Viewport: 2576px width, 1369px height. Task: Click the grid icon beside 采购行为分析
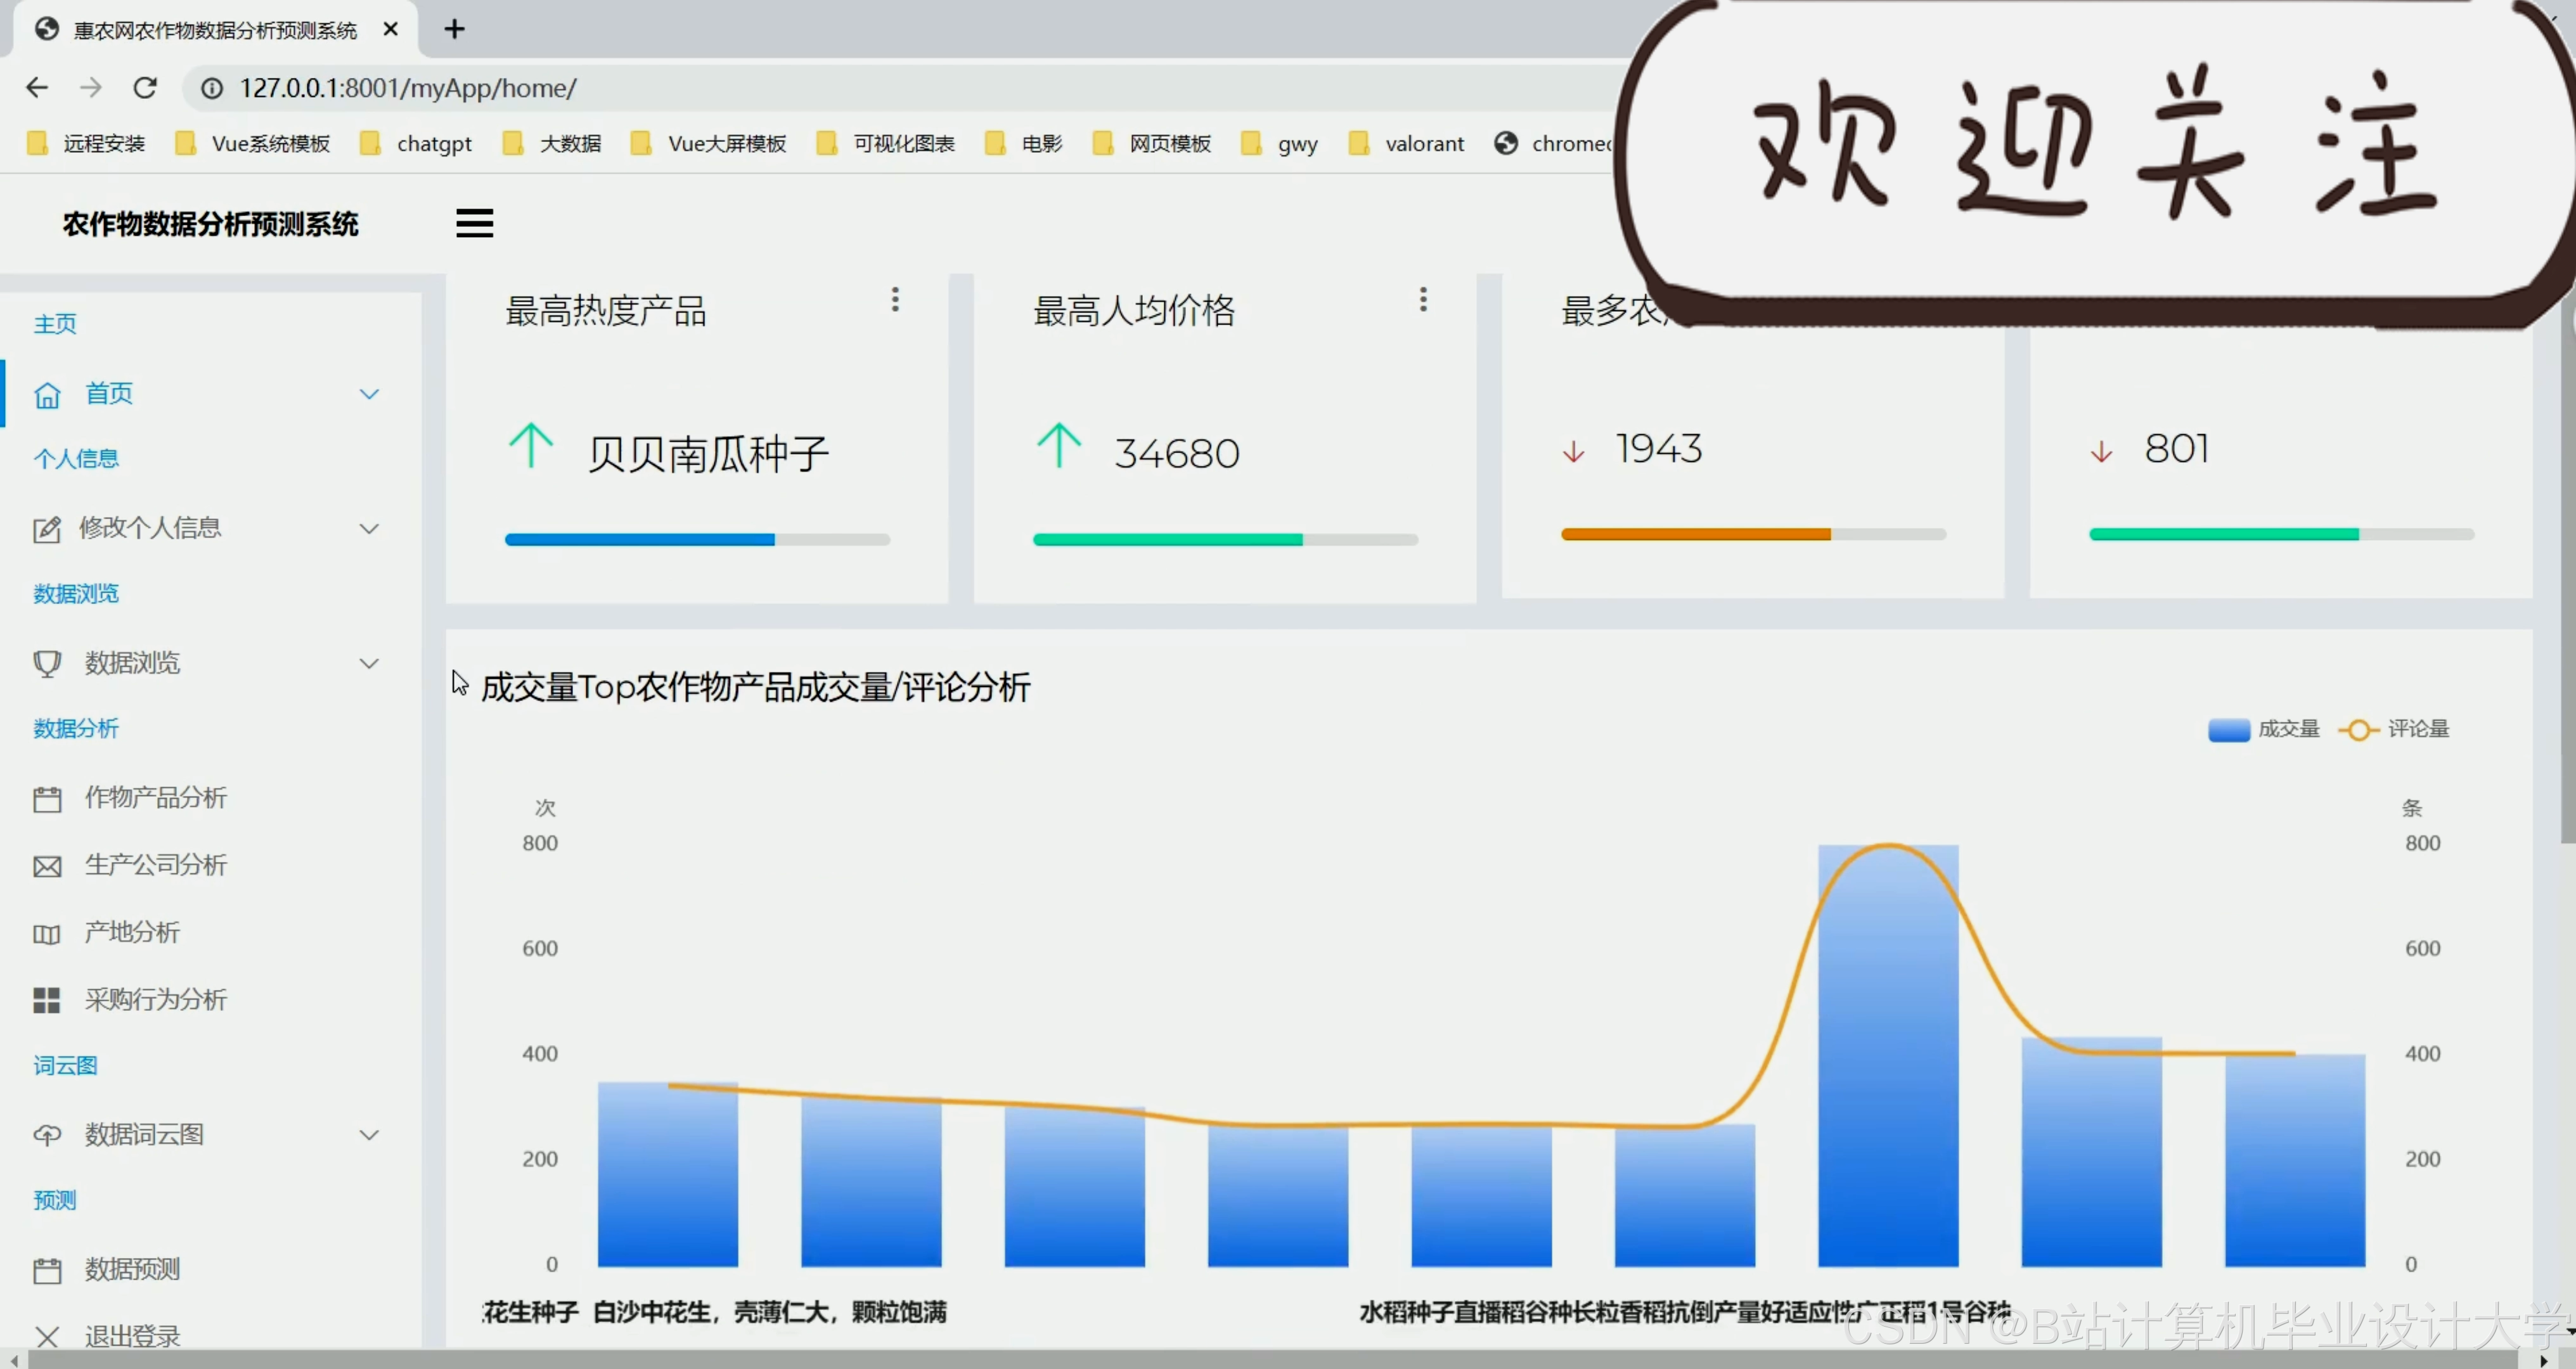click(47, 1000)
